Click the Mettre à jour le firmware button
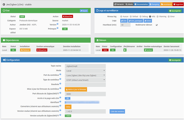184x120 pixels. (76, 89)
